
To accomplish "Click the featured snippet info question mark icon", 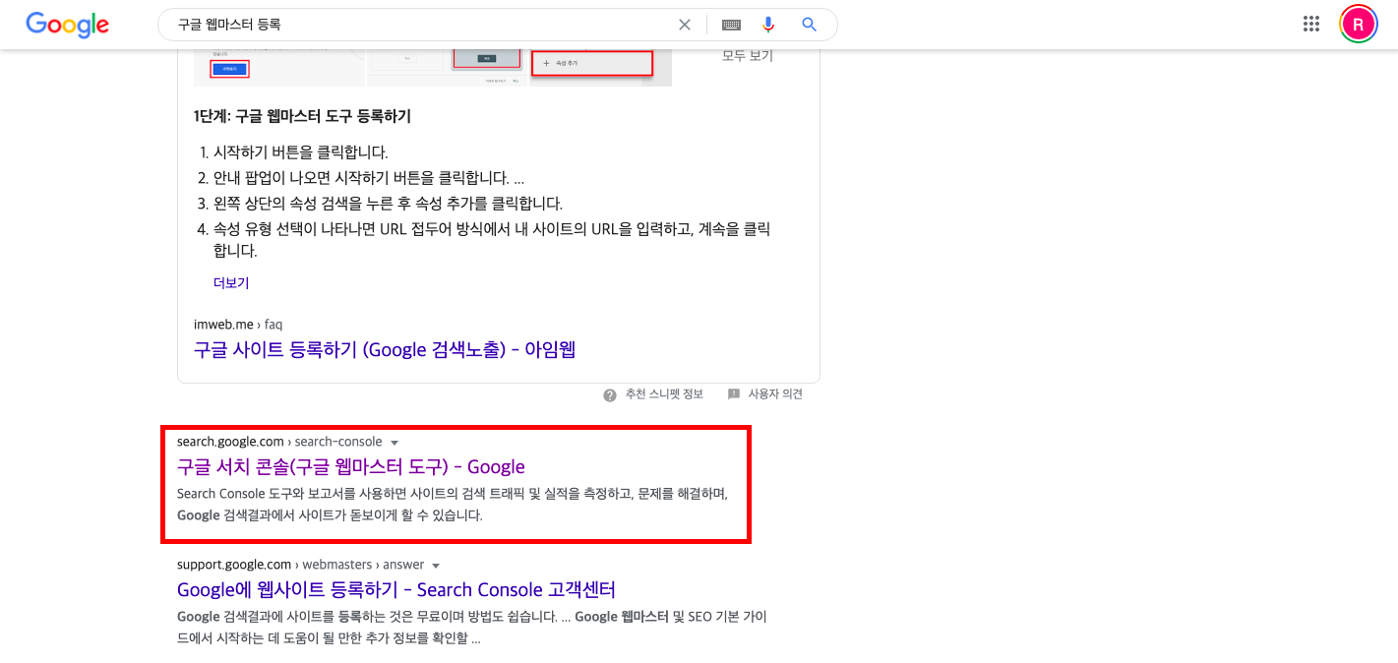I will click(609, 393).
